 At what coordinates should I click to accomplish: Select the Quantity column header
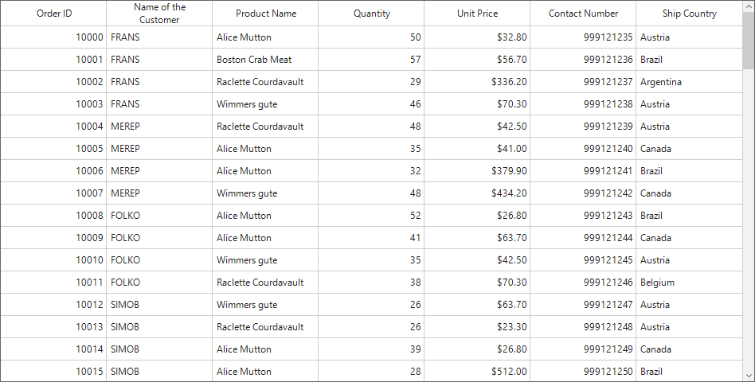371,14
